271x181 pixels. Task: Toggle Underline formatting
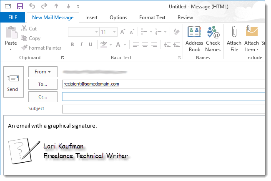tap(90, 45)
